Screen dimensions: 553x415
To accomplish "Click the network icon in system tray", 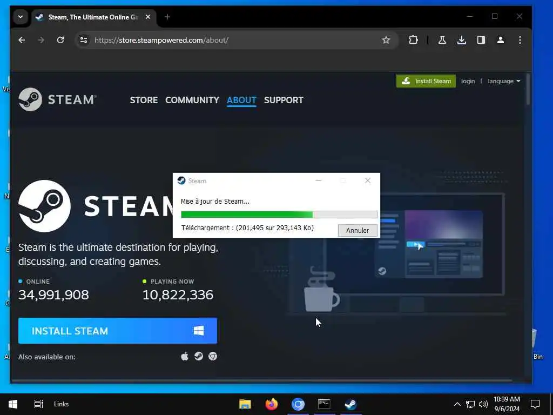I will pyautogui.click(x=470, y=404).
